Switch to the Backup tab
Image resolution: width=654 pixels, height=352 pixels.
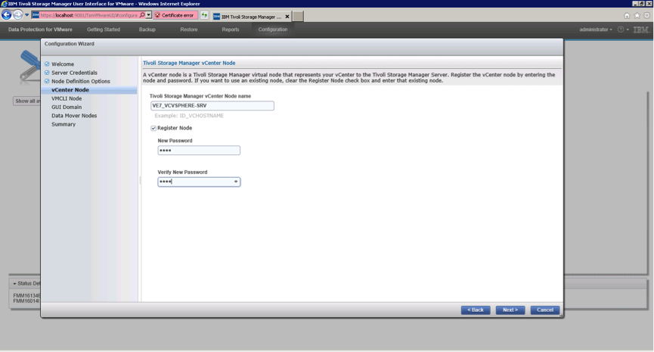(x=147, y=30)
